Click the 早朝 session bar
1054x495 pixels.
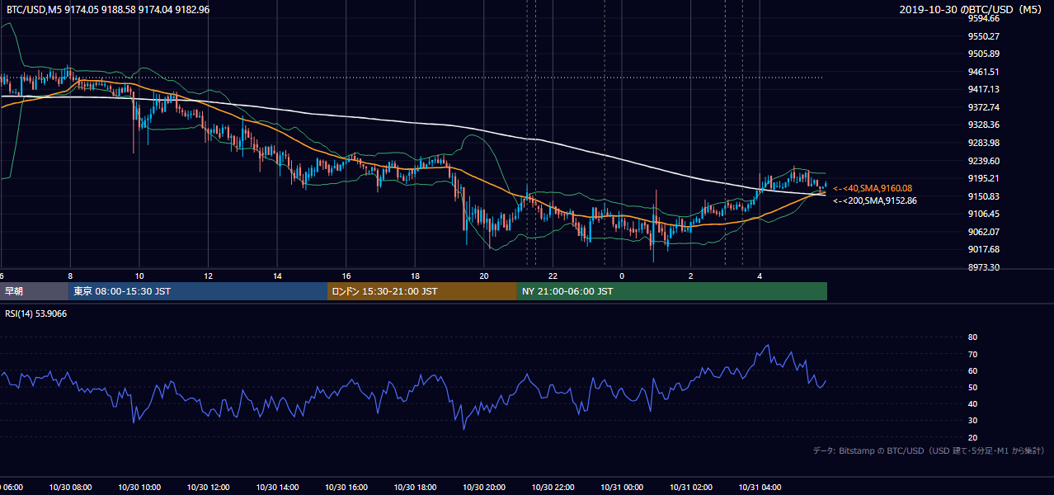pyautogui.click(x=34, y=291)
